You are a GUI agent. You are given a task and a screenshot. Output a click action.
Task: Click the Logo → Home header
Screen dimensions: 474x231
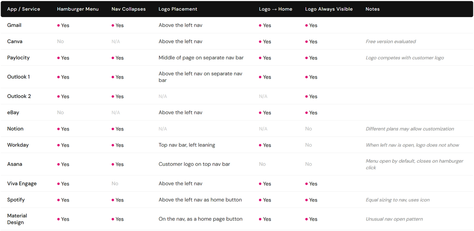point(276,9)
